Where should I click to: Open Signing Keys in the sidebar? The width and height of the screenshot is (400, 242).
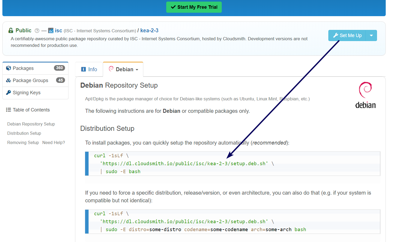click(35, 93)
